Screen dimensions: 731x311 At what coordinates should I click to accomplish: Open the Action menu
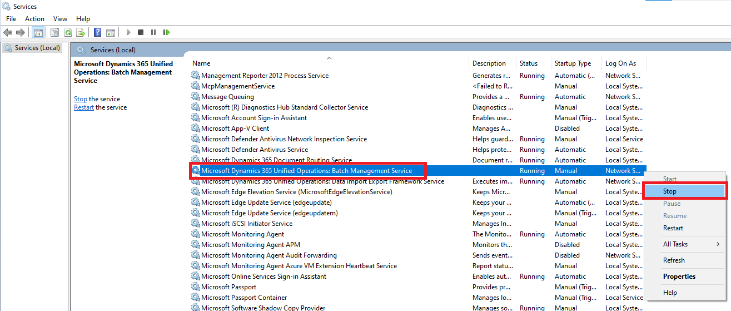[x=34, y=19]
